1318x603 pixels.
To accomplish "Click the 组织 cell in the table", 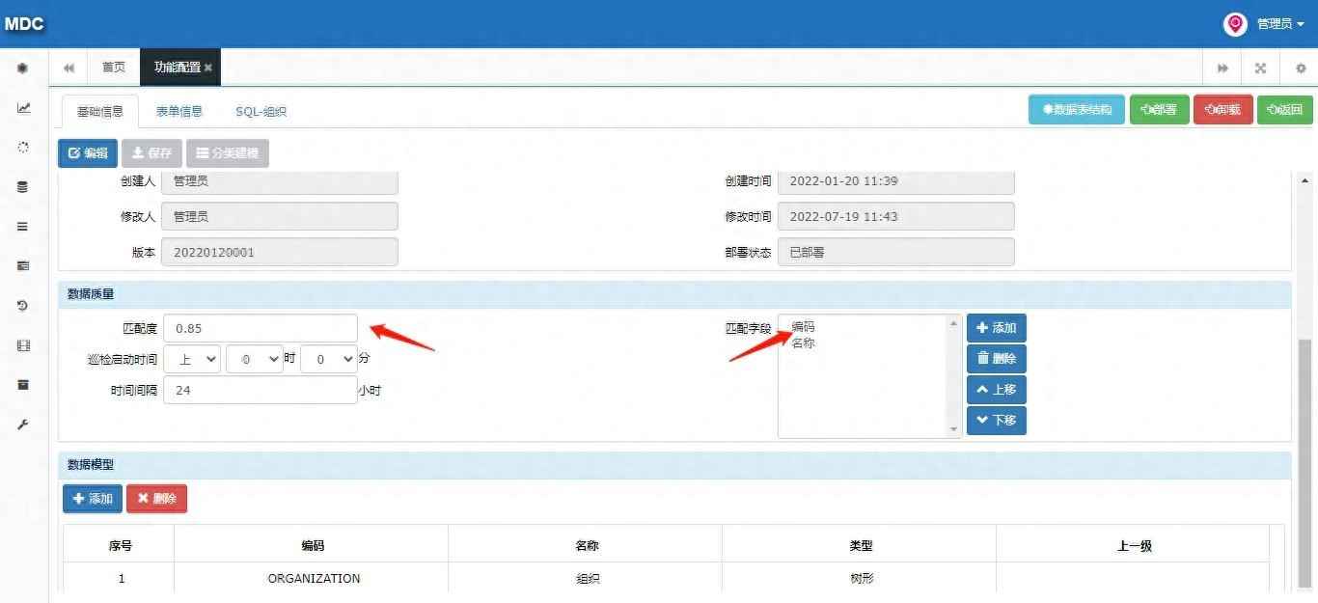I will coord(587,579).
